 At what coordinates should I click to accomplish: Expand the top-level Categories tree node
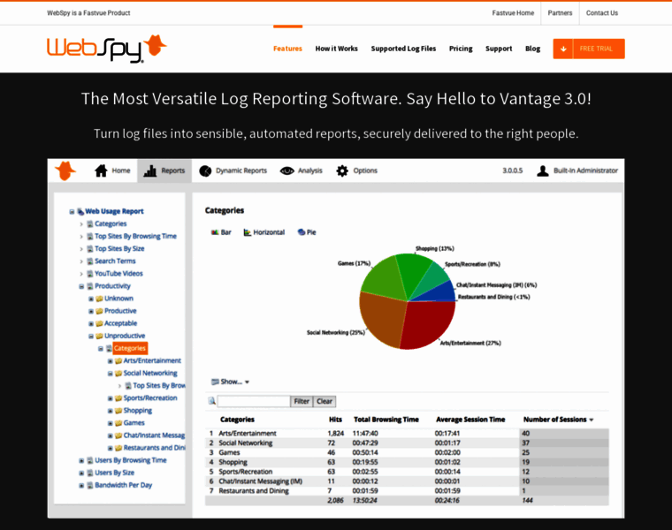pyautogui.click(x=81, y=223)
